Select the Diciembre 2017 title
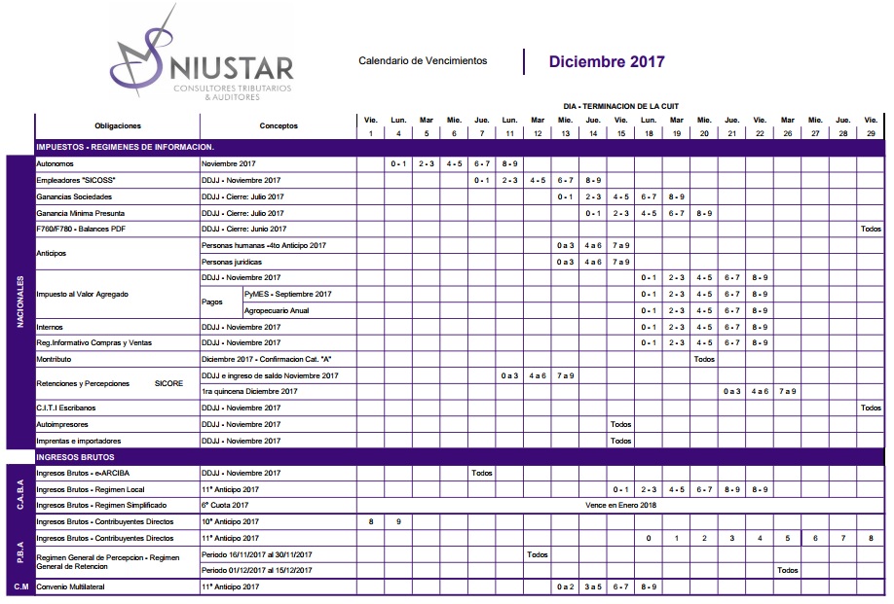The height and width of the screenshot is (604, 894). [606, 62]
